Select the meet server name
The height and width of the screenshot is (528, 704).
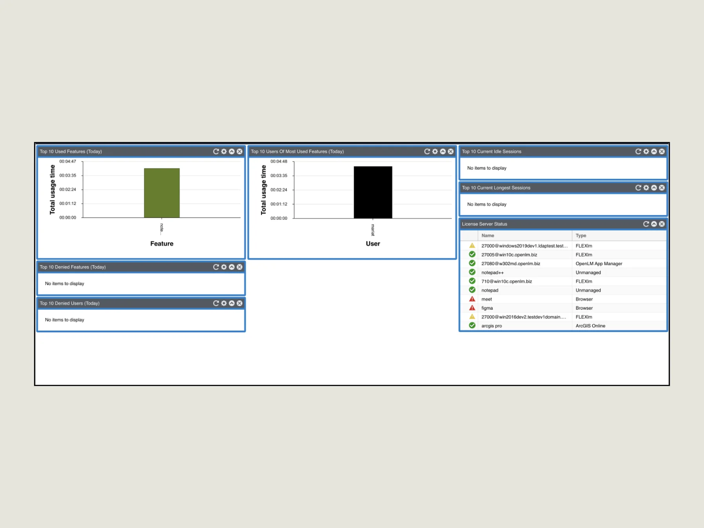coord(487,299)
